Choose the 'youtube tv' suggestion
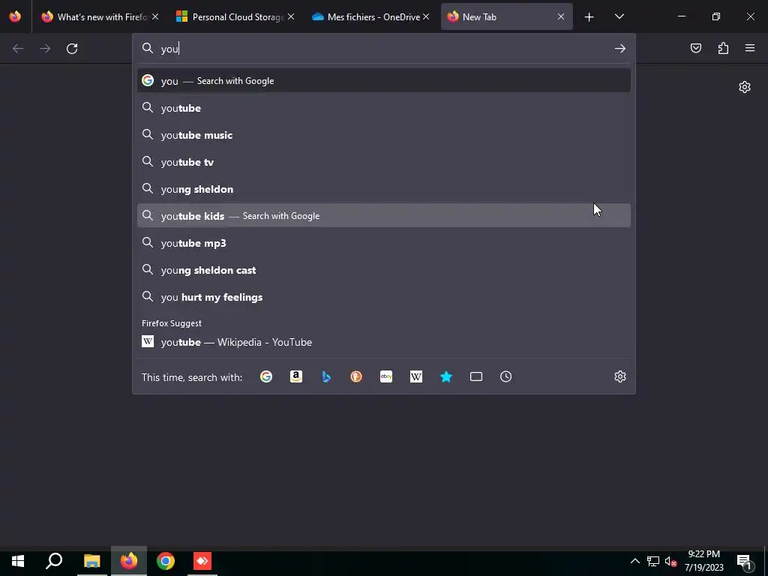768x576 pixels. 384,162
